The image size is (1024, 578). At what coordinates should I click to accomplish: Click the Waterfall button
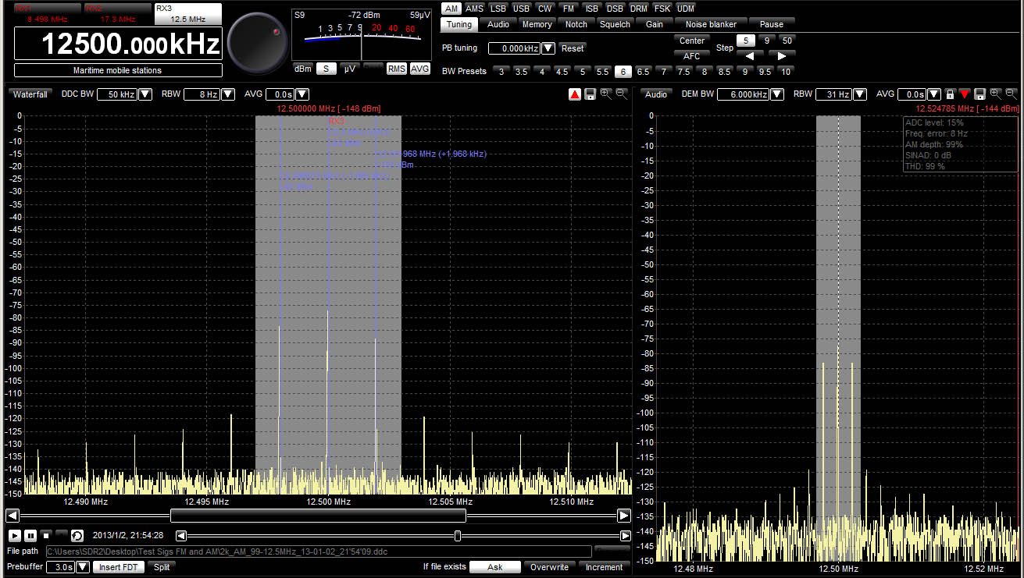click(x=30, y=94)
